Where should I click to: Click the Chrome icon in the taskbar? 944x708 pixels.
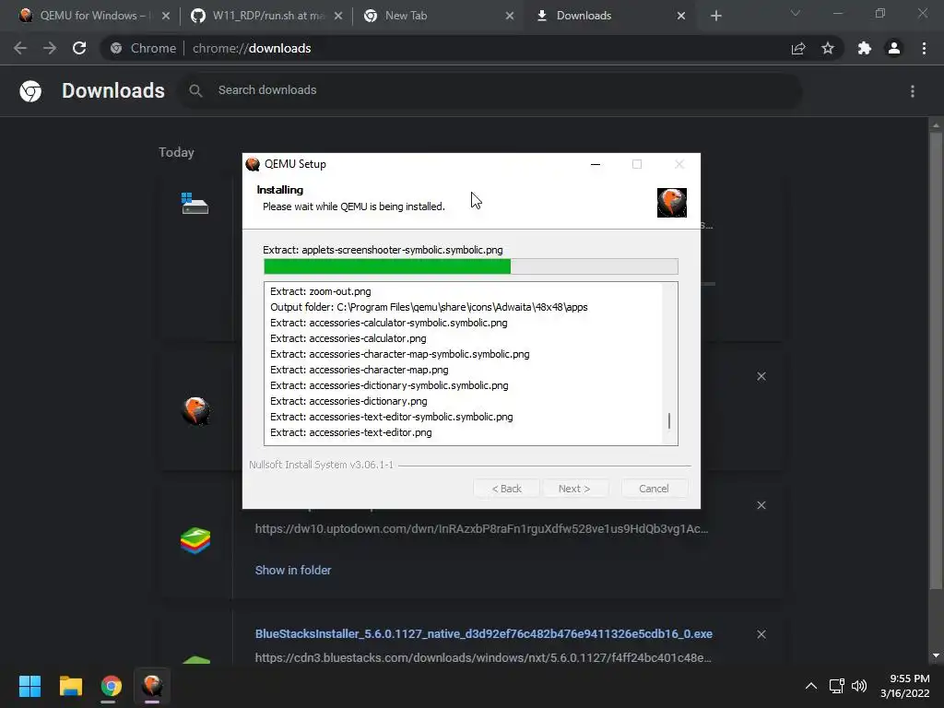pos(111,686)
